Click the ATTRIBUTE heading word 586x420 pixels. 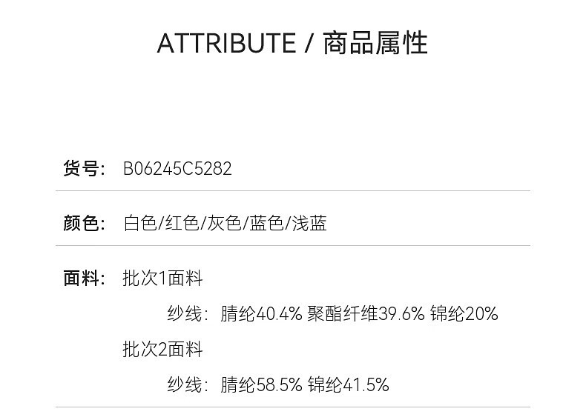226,43
